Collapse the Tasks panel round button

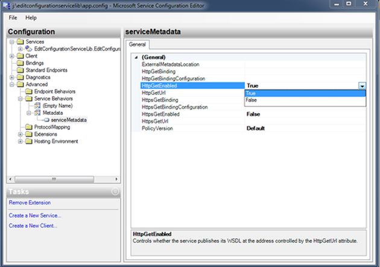pyautogui.click(x=115, y=192)
